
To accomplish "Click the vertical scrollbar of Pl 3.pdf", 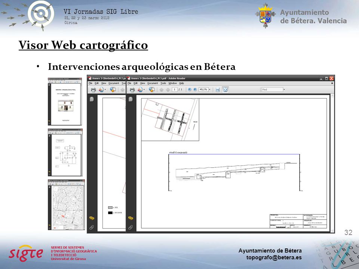I will 332,163.
